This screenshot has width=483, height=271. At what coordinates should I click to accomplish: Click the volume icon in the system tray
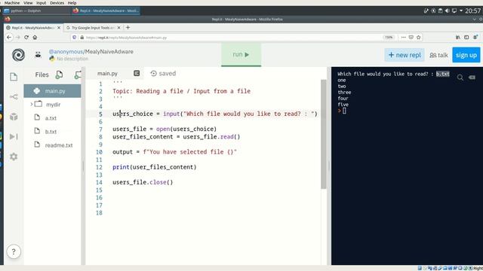click(x=448, y=11)
